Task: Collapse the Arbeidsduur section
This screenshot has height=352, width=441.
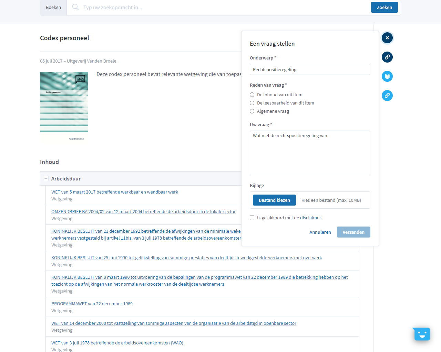Action: click(45, 178)
